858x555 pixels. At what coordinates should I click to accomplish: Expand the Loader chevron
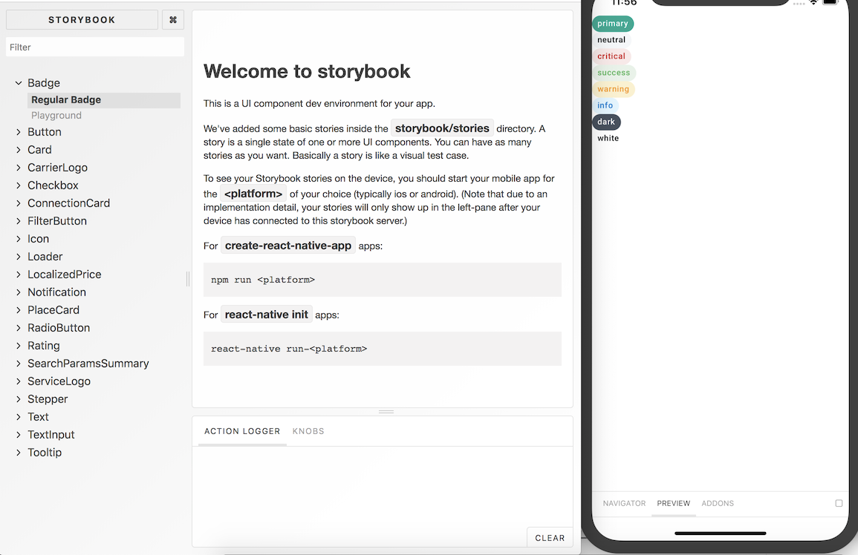(x=19, y=257)
